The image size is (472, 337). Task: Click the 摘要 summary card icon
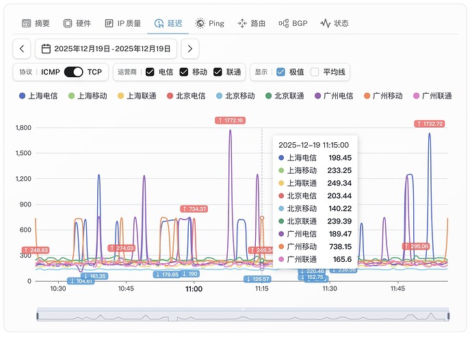tap(27, 23)
